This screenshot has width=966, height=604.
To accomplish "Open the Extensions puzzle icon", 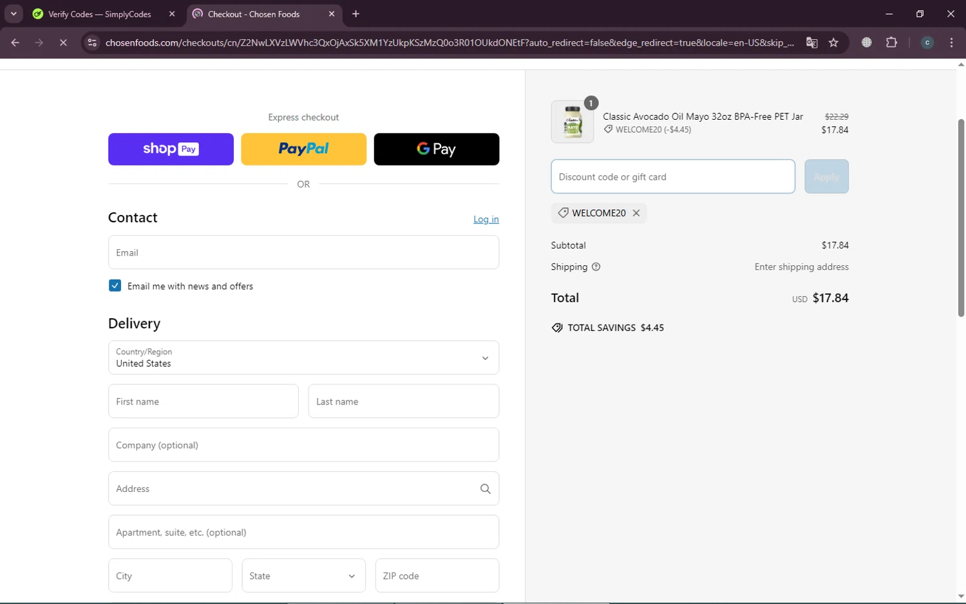I will point(891,42).
